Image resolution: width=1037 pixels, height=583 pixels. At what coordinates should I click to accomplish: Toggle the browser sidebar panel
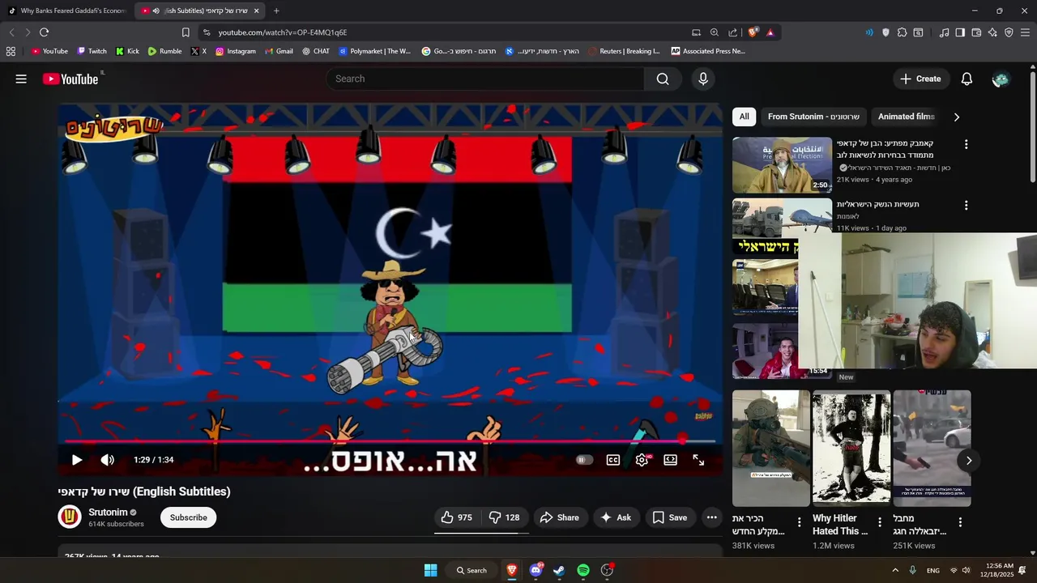tap(960, 32)
